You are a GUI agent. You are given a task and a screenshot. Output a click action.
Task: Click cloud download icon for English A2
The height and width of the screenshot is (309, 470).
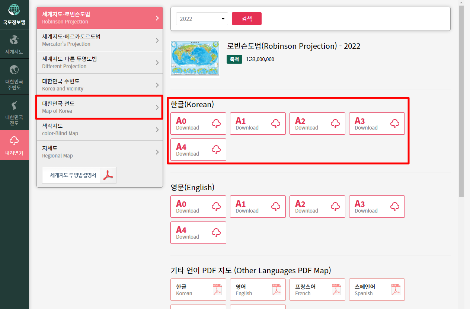pos(335,207)
